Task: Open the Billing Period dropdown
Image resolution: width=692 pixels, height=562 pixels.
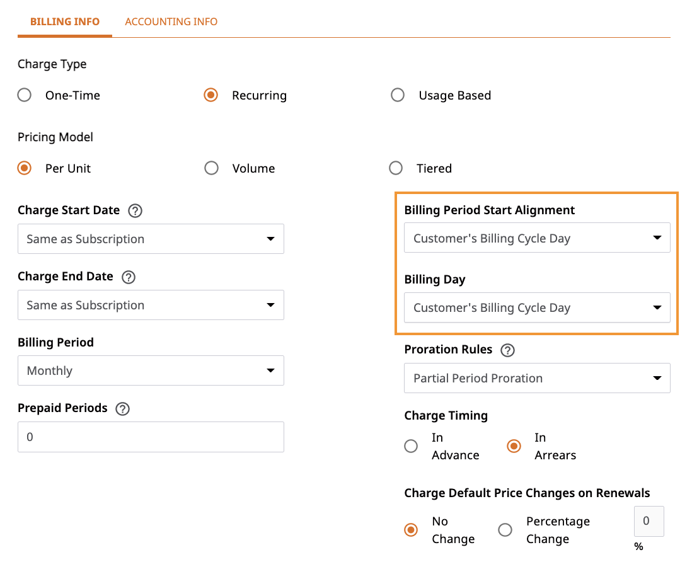Action: (x=151, y=370)
